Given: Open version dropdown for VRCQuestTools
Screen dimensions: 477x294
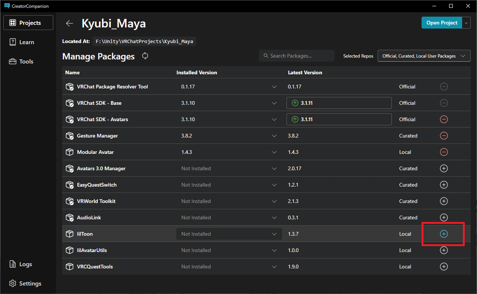Looking at the screenshot, I should [x=274, y=267].
